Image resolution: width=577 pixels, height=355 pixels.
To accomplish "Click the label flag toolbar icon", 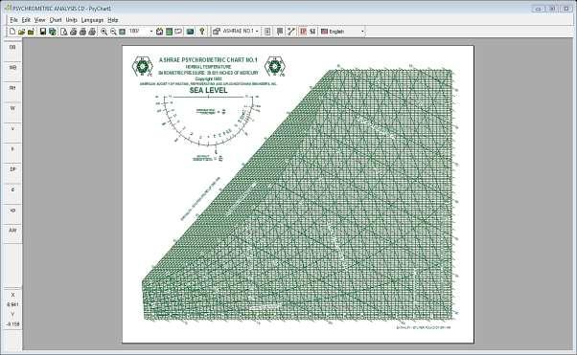I will point(280,32).
